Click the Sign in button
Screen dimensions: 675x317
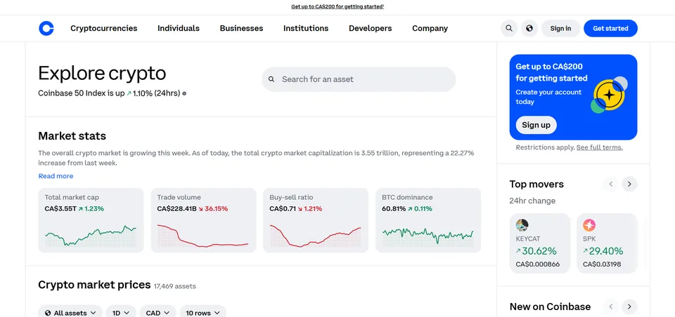(x=560, y=28)
